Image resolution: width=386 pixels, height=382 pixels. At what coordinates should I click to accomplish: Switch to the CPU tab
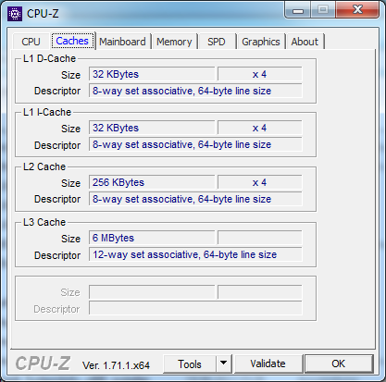tap(31, 42)
